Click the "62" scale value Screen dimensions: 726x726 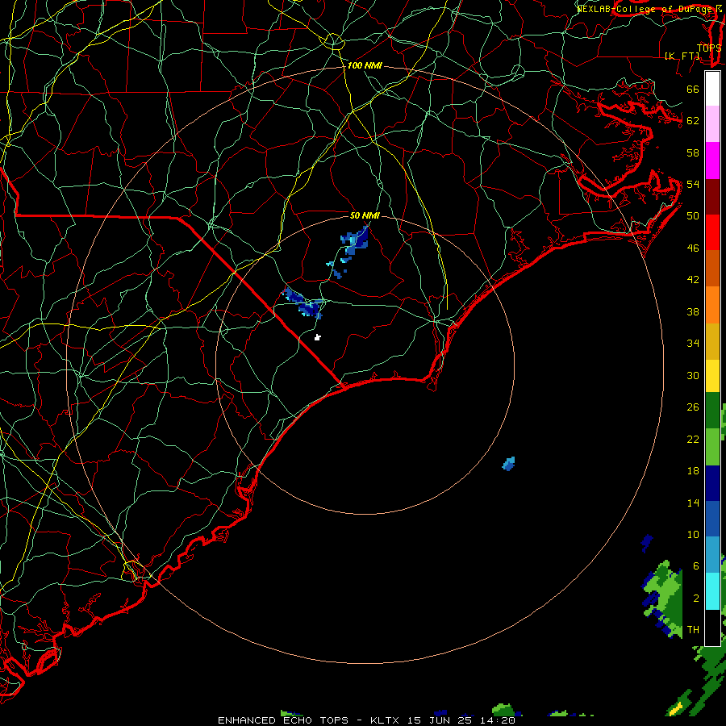693,121
